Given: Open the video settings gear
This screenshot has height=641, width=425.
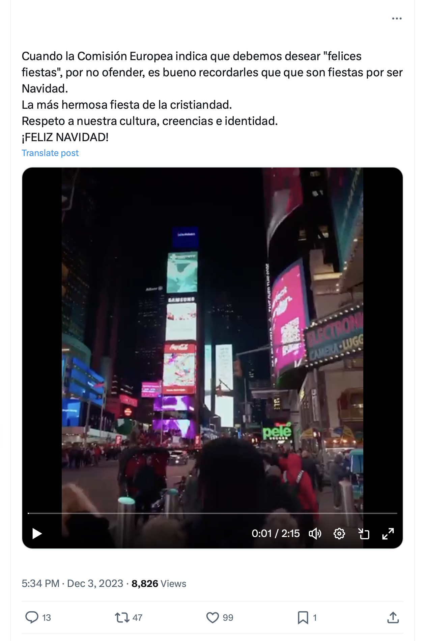Looking at the screenshot, I should pos(339,534).
